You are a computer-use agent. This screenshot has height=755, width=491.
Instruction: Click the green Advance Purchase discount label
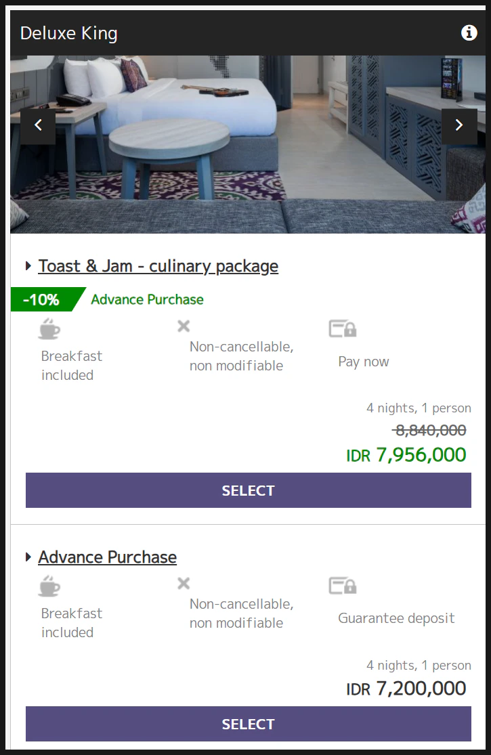pyautogui.click(x=147, y=299)
